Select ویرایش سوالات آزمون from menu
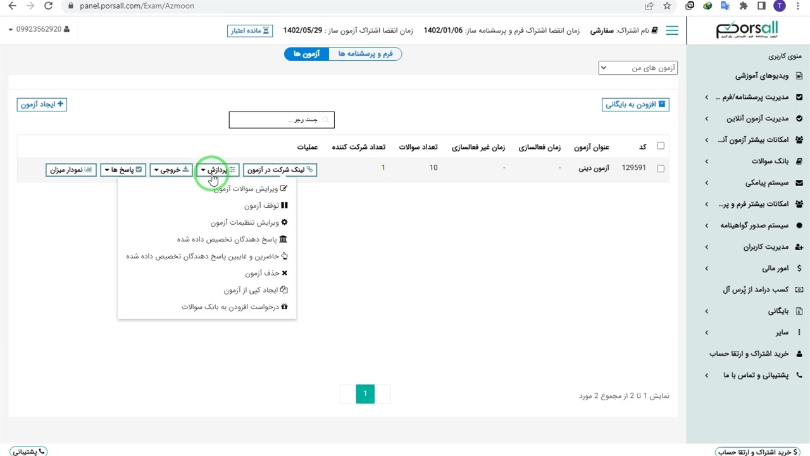The image size is (810, 456). point(250,189)
